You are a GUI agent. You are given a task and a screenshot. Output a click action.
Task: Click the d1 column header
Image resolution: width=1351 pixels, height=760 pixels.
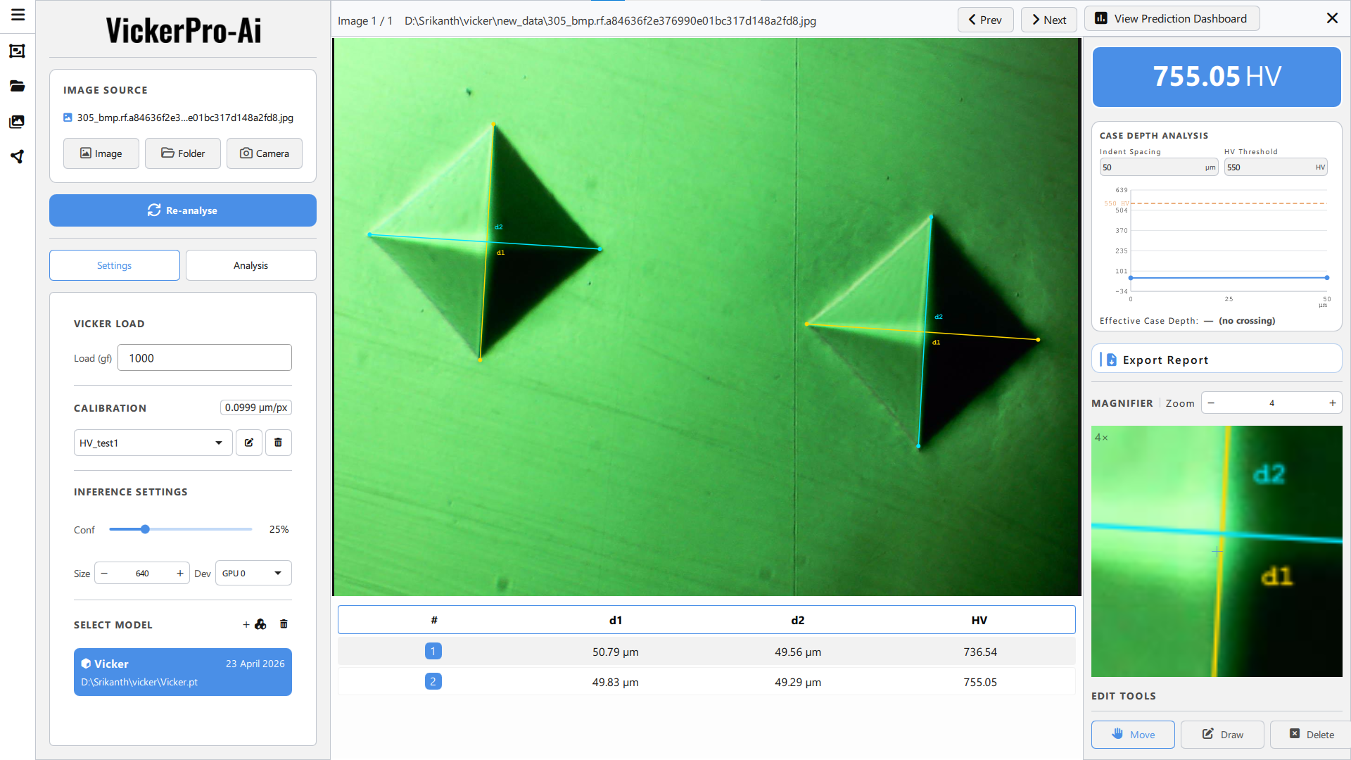pos(616,620)
